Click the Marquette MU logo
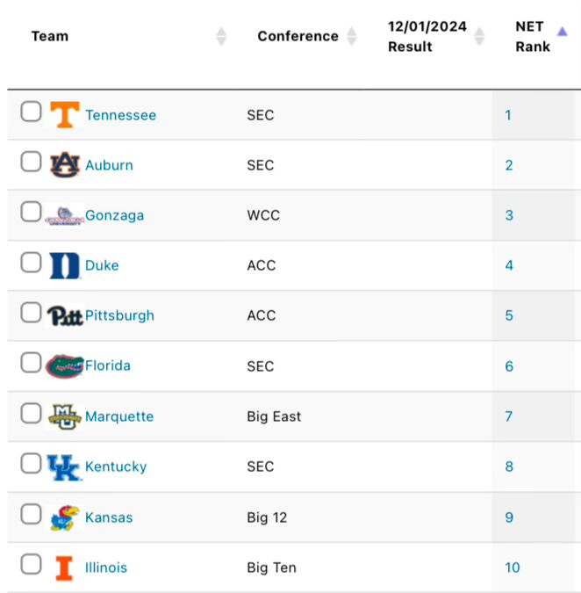This screenshot has width=581, height=593. tap(65, 416)
